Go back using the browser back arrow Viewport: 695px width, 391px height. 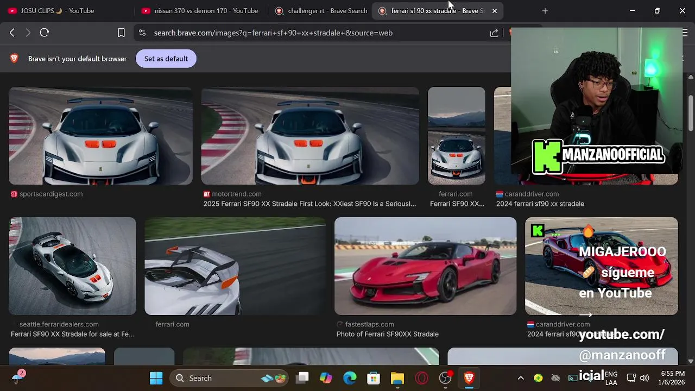tap(12, 33)
